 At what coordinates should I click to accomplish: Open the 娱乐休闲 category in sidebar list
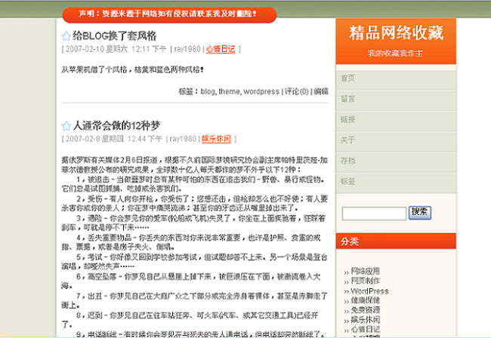pyautogui.click(x=365, y=320)
